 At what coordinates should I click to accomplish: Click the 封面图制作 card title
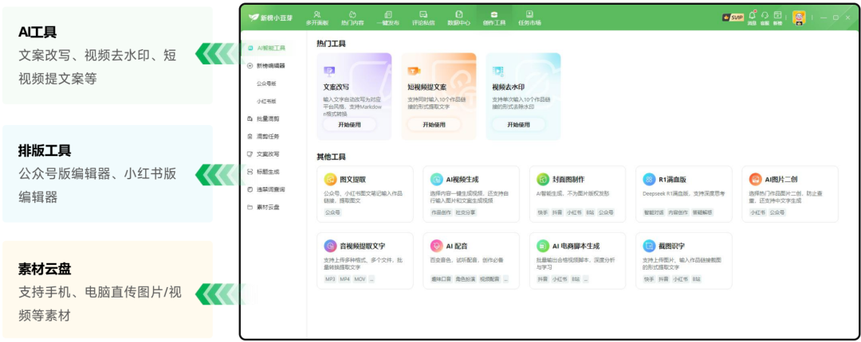pyautogui.click(x=568, y=179)
